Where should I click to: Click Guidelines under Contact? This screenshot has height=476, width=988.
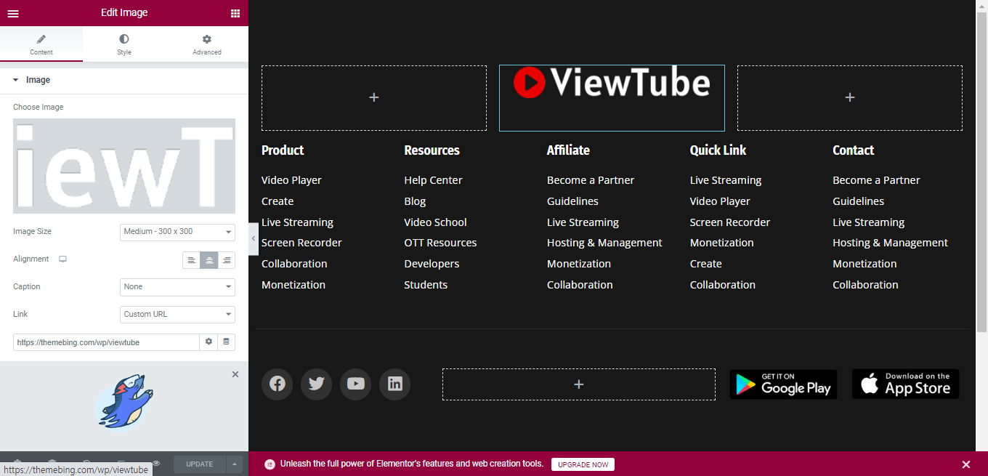859,201
